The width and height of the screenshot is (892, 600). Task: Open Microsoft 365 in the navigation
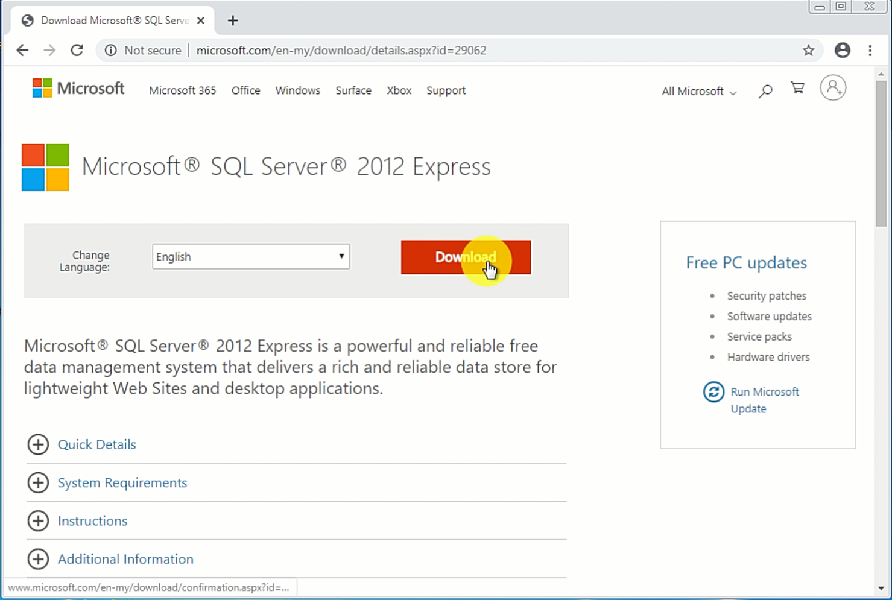pyautogui.click(x=182, y=90)
